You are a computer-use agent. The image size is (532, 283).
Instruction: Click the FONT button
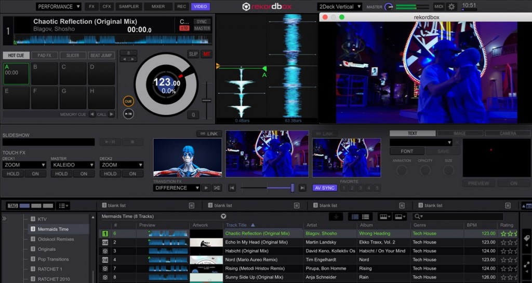point(407,151)
